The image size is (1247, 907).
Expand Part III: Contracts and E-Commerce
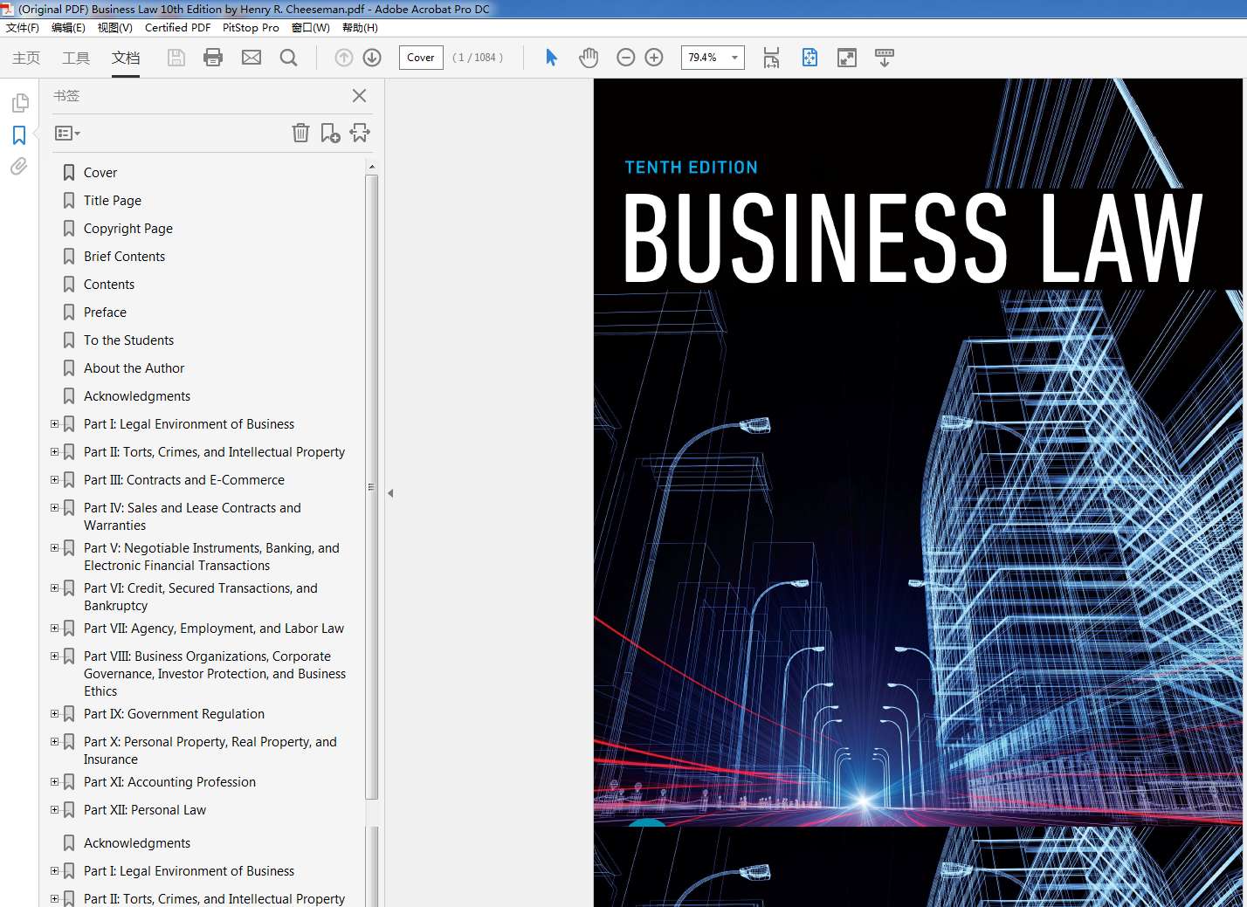click(x=54, y=479)
